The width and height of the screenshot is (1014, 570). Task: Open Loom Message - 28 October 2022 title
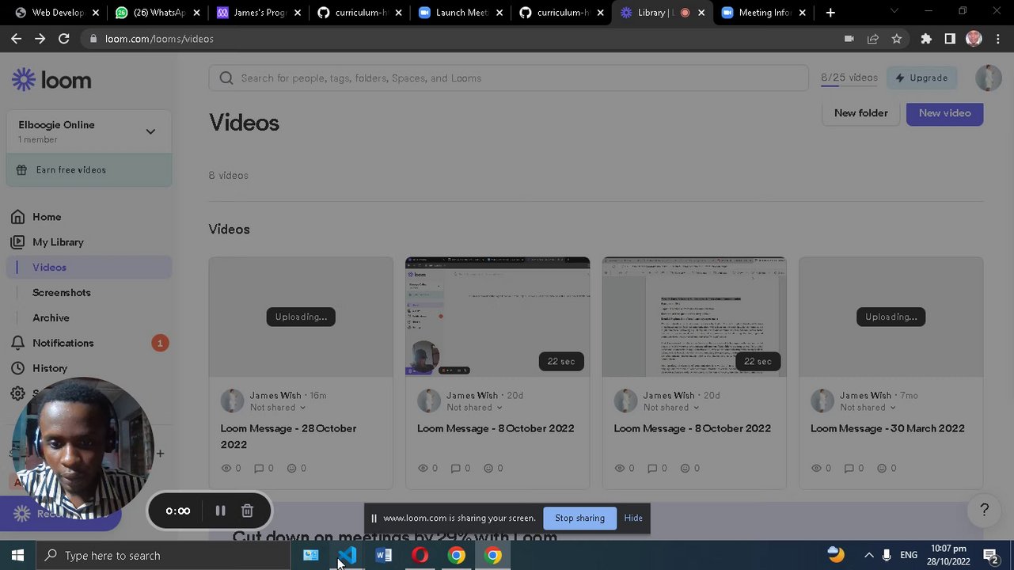[289, 436]
